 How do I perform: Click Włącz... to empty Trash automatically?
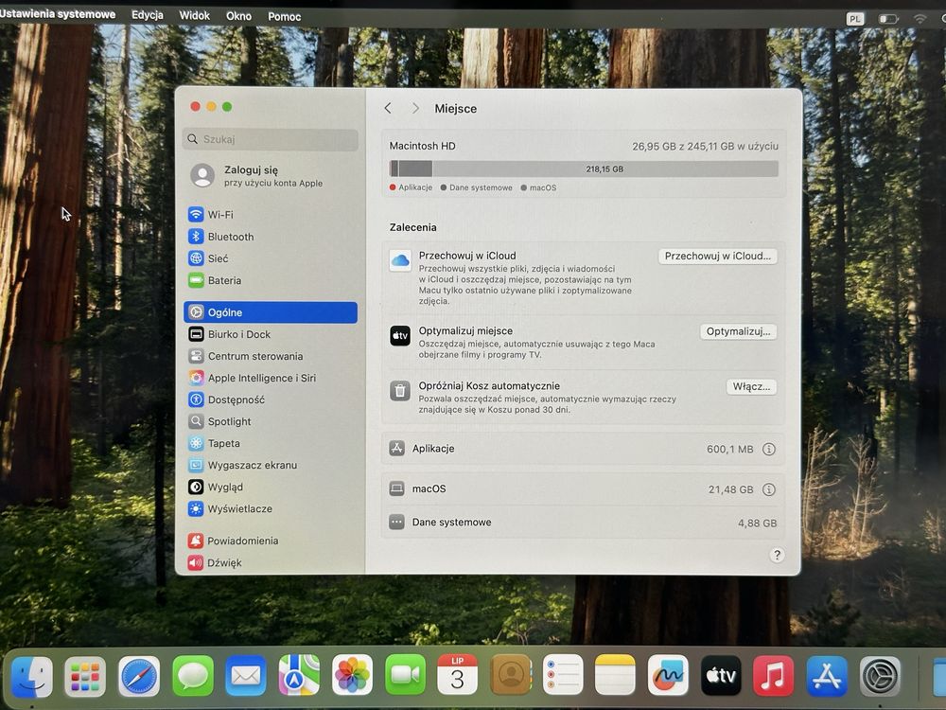751,386
